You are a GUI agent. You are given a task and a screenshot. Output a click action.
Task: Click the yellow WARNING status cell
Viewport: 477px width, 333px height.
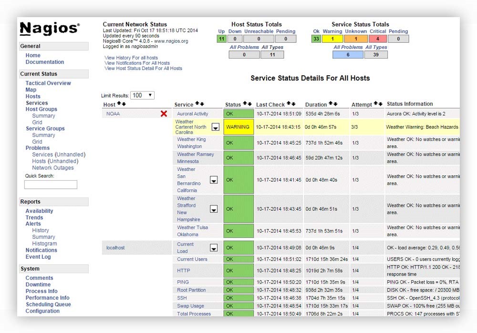tap(238, 127)
